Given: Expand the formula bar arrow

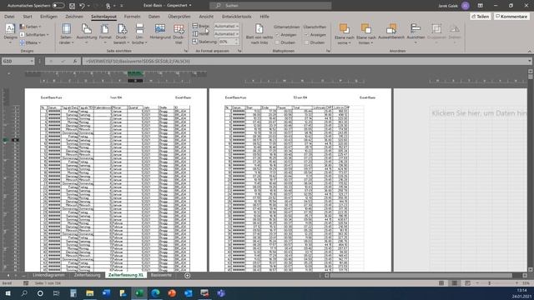Looking at the screenshot, I should tap(530, 61).
